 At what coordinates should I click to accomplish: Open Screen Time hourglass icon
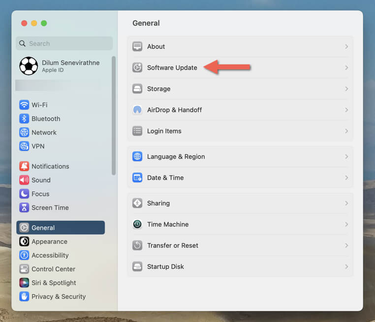[x=24, y=207]
